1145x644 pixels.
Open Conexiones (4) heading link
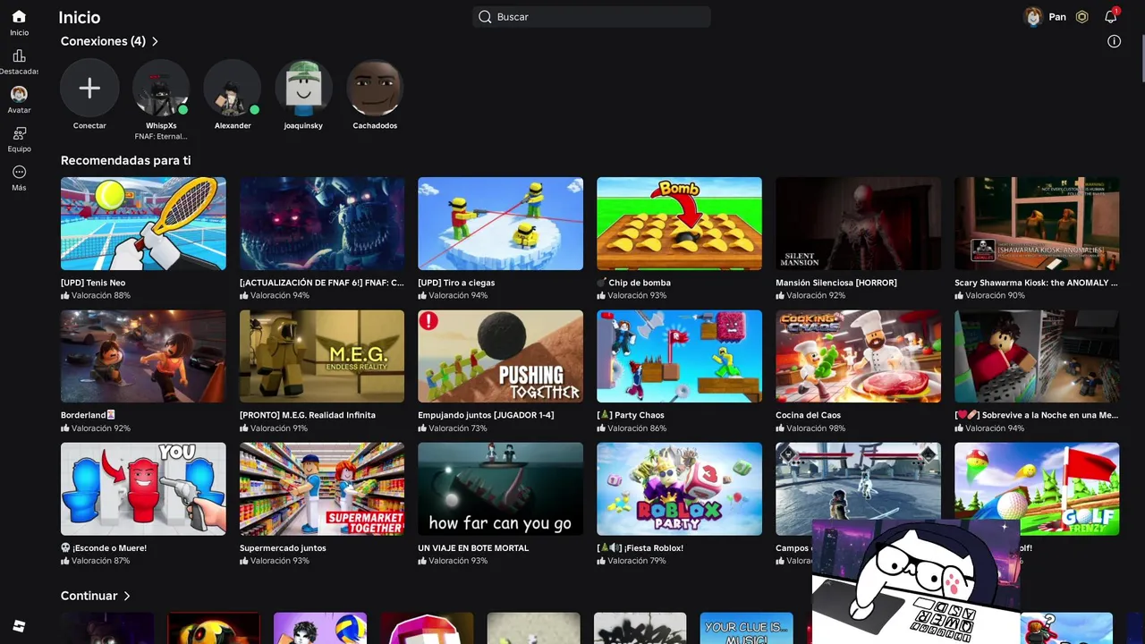(x=103, y=41)
